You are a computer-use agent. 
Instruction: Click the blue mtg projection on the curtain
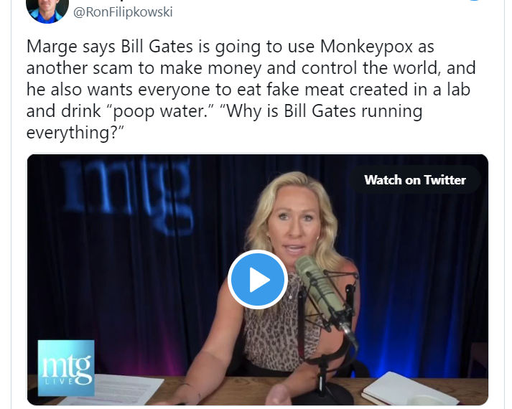[127, 194]
